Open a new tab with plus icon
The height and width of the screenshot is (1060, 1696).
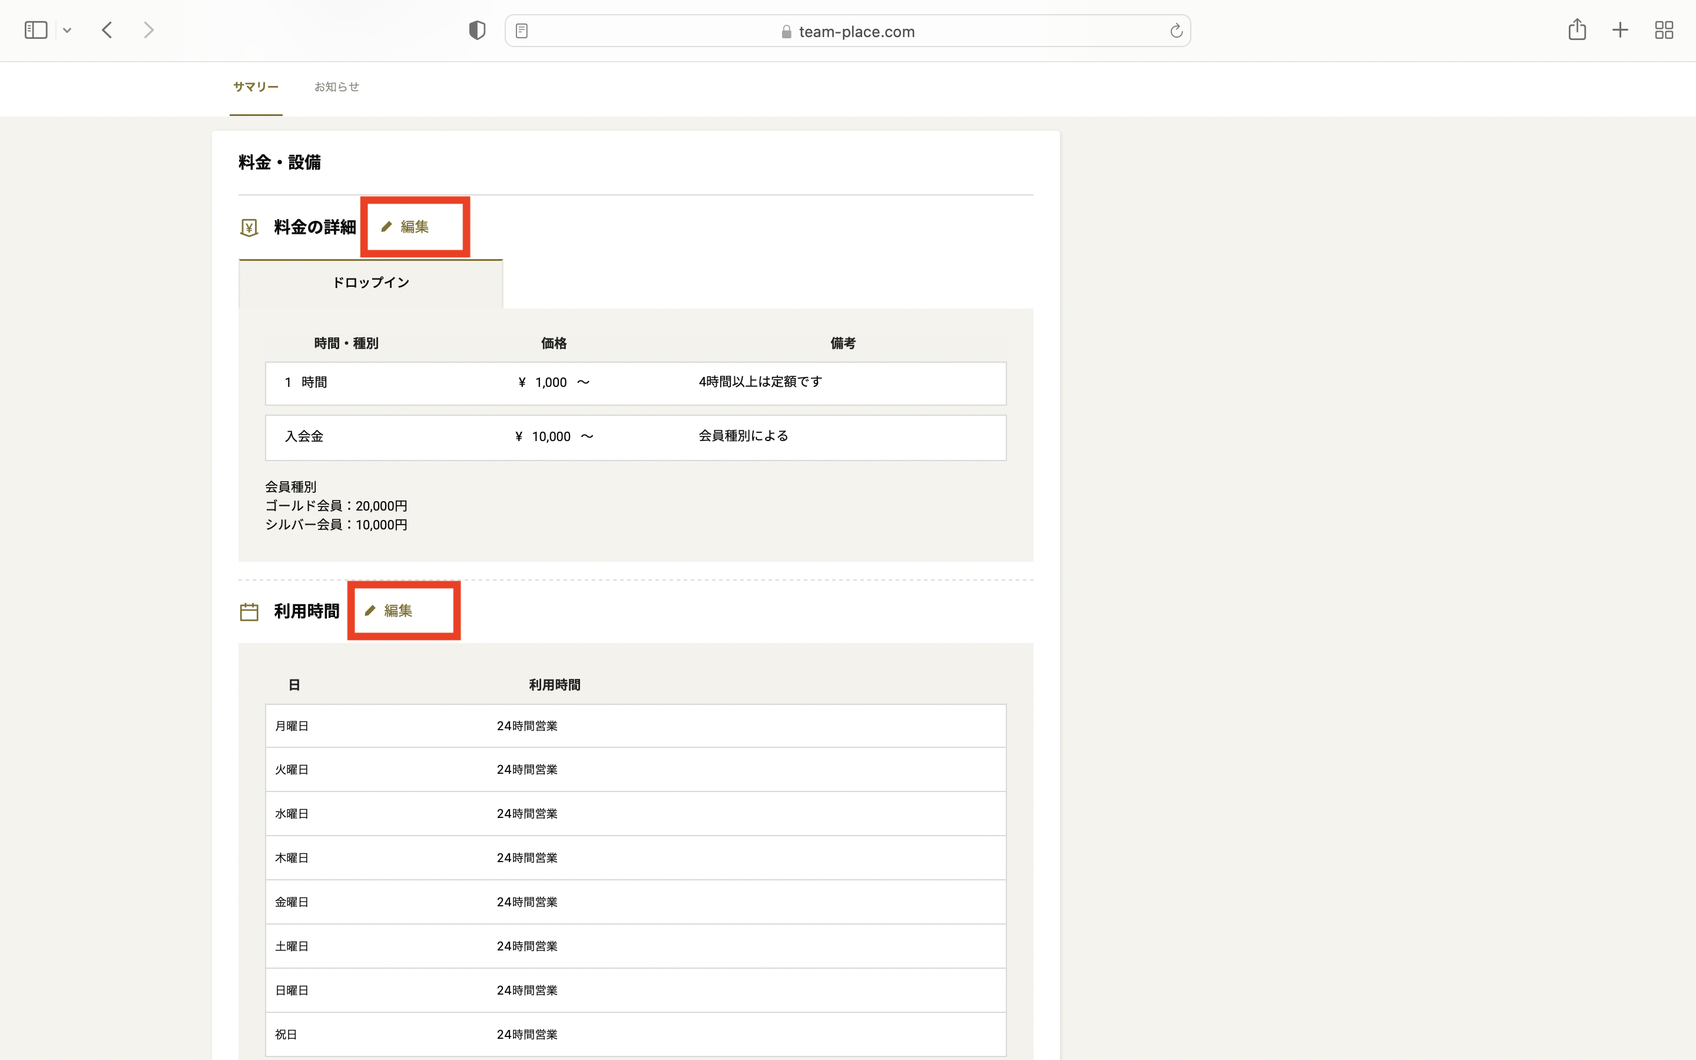pos(1620,30)
